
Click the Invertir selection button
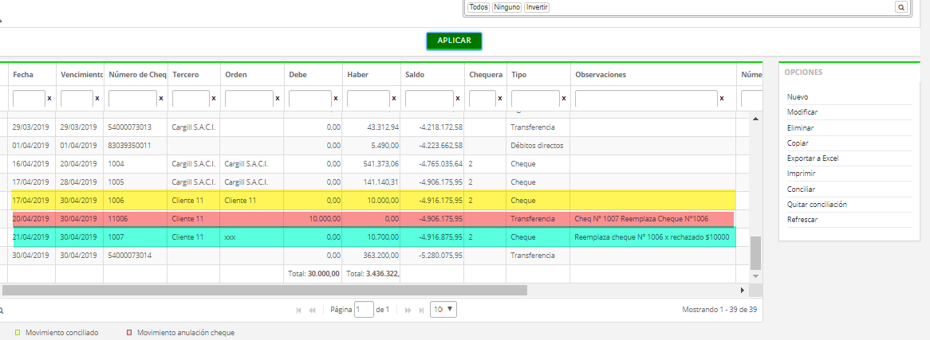[x=537, y=7]
